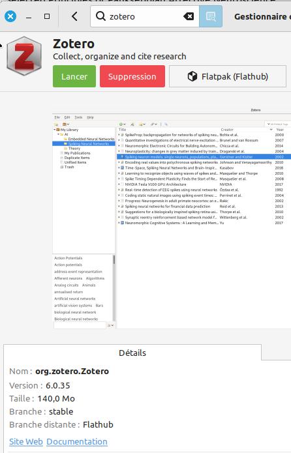Select the package name org.zotero.Zotero
The width and height of the screenshot is (291, 453).
[x=72, y=372]
